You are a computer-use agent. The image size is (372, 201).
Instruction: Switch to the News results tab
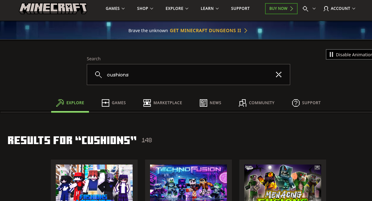[x=210, y=103]
